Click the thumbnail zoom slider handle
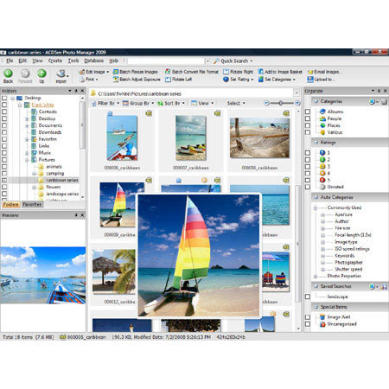This screenshot has width=389, height=389. click(x=280, y=103)
